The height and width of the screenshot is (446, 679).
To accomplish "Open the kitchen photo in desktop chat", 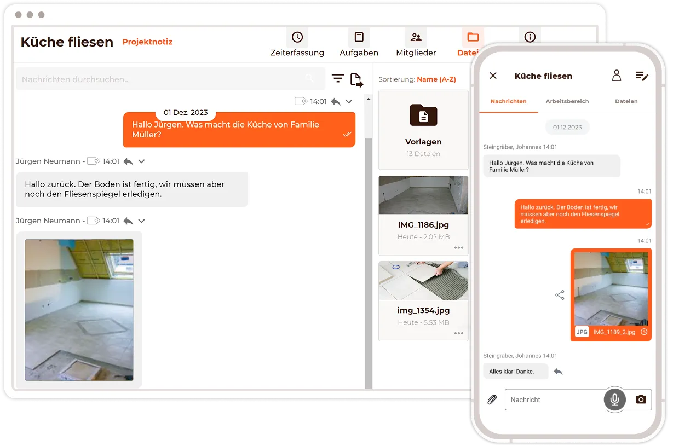I will 79,310.
